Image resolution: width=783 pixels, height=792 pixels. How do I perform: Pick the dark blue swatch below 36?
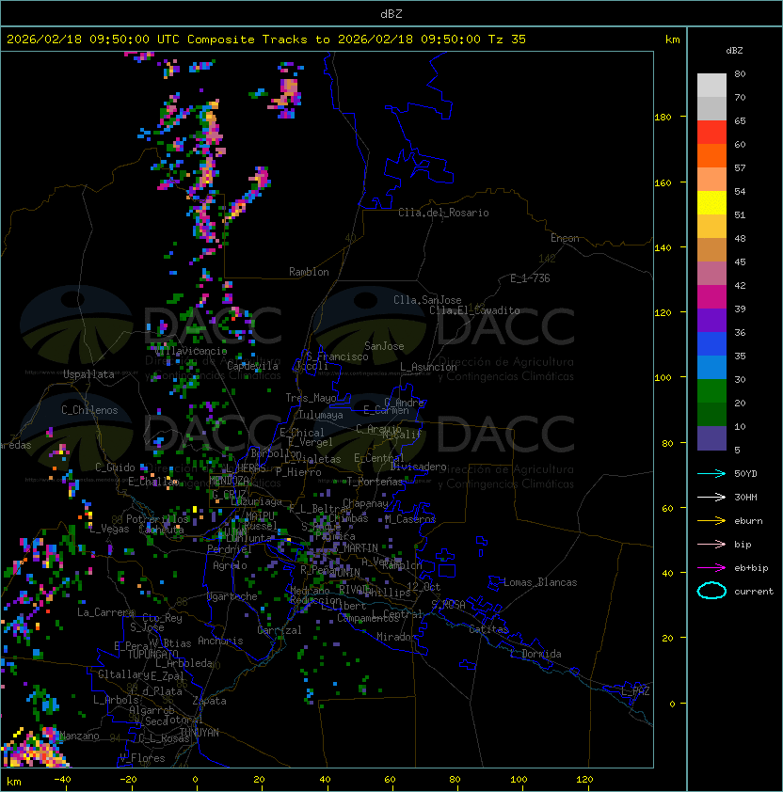coord(711,344)
